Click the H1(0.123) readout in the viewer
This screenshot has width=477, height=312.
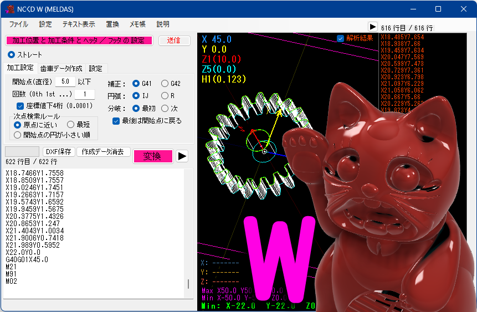(x=224, y=79)
